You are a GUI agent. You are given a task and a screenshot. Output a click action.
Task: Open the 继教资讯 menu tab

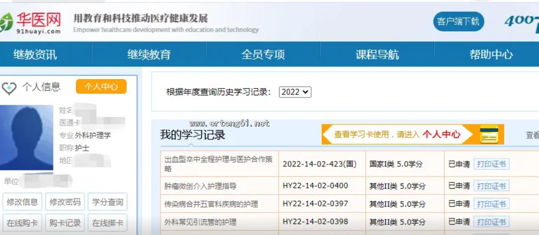coord(35,54)
